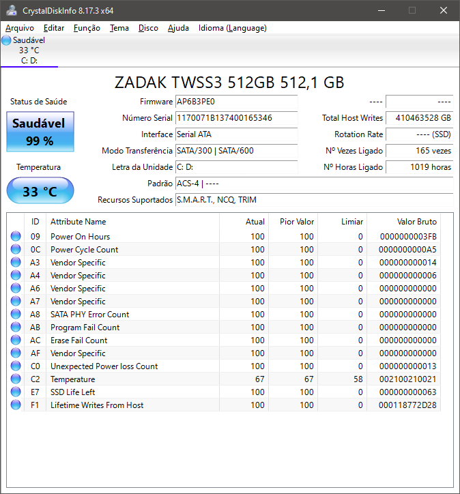Viewport: 460px width, 494px height.
Task: Click the Limiar column header
Action: coord(342,222)
